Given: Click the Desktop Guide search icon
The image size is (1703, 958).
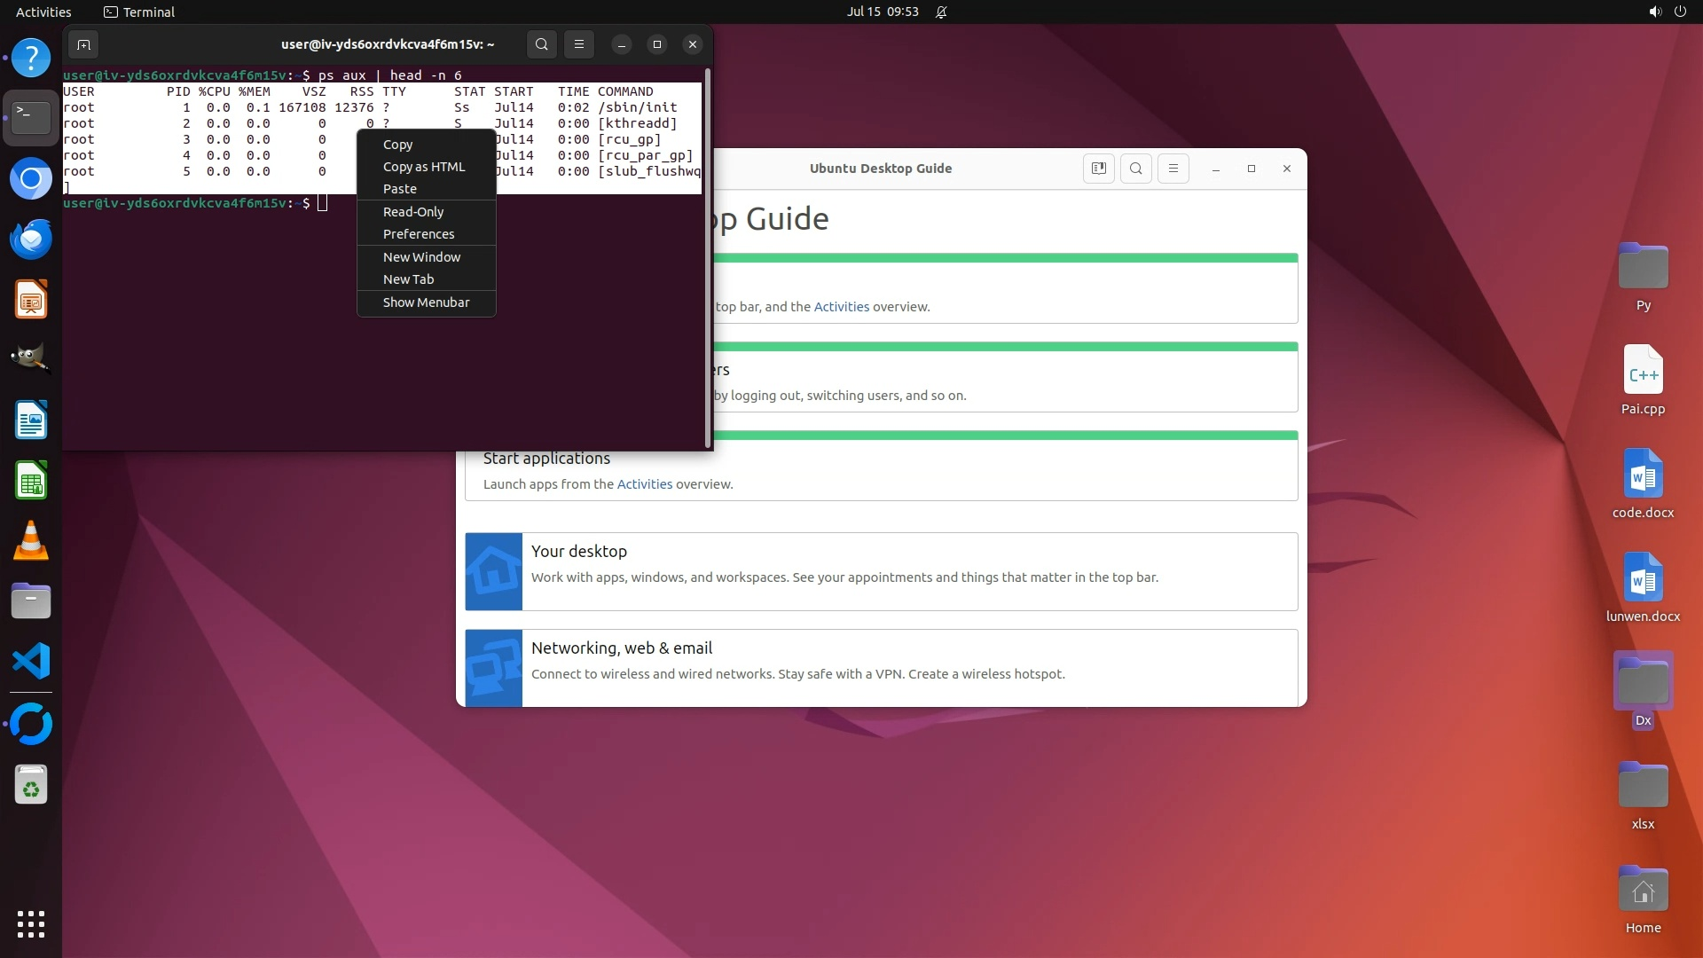Looking at the screenshot, I should pos(1136,169).
